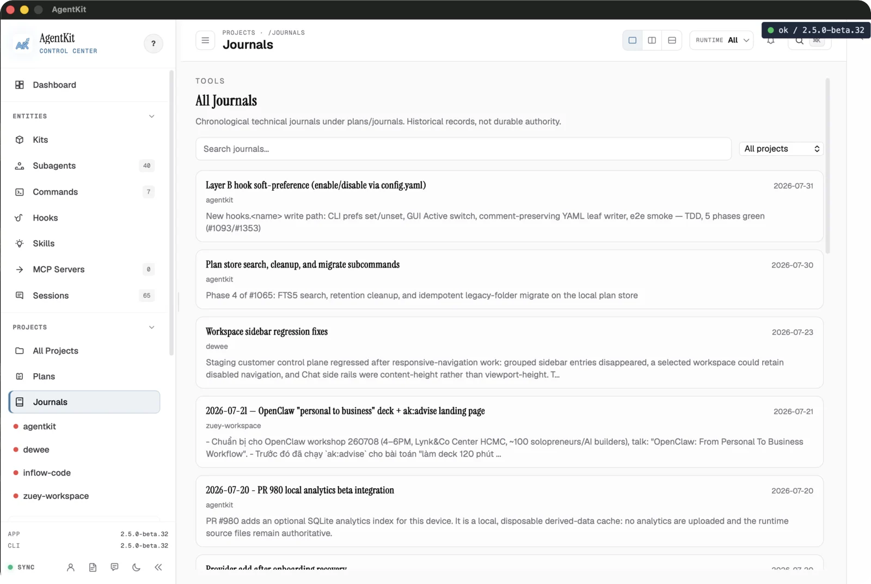
Task: Open the All Projects folder icon
Action: (x=20, y=351)
